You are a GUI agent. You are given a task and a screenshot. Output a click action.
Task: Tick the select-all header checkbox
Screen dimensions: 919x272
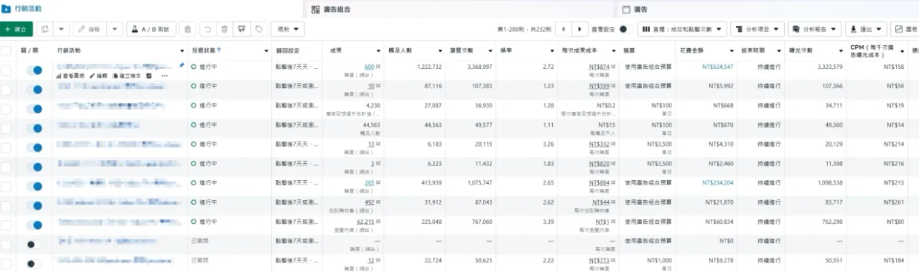pyautogui.click(x=7, y=50)
